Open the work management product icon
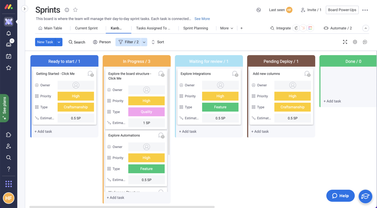Viewport: 377px width, 208px height. (x=9, y=22)
